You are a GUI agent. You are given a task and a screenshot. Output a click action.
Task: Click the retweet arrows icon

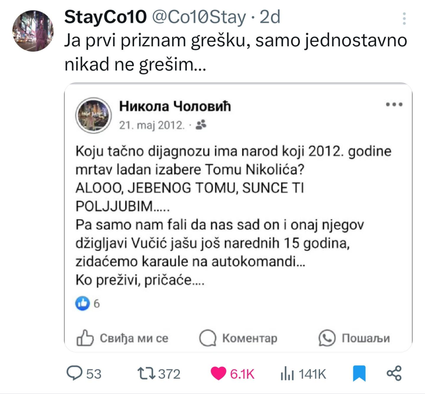pyautogui.click(x=146, y=373)
